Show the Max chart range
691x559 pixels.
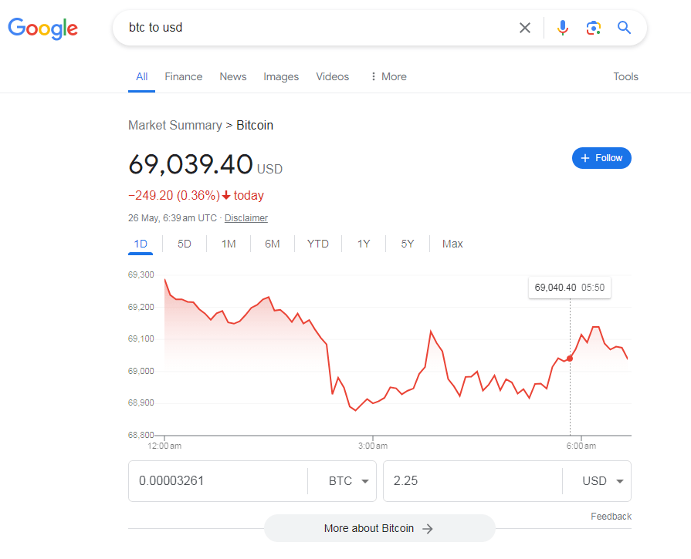click(452, 244)
